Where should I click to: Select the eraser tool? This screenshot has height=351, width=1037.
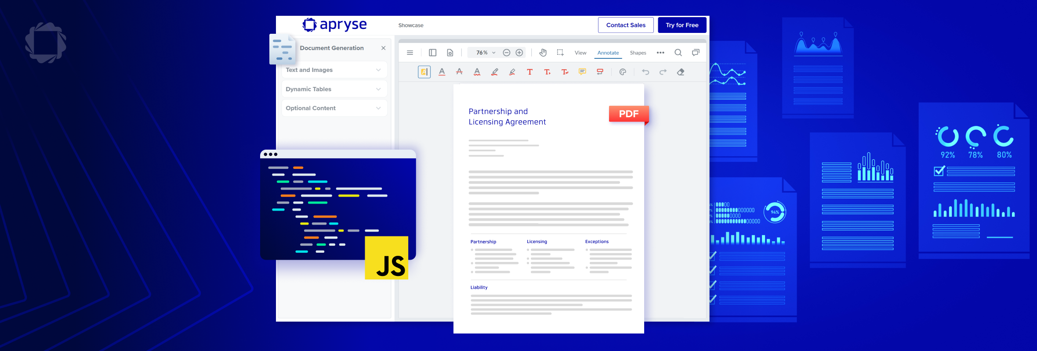(681, 72)
